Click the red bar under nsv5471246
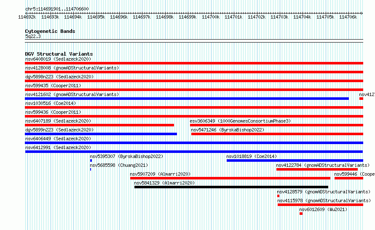Viewport: 375px width, 230px height. pyautogui.click(x=277, y=134)
